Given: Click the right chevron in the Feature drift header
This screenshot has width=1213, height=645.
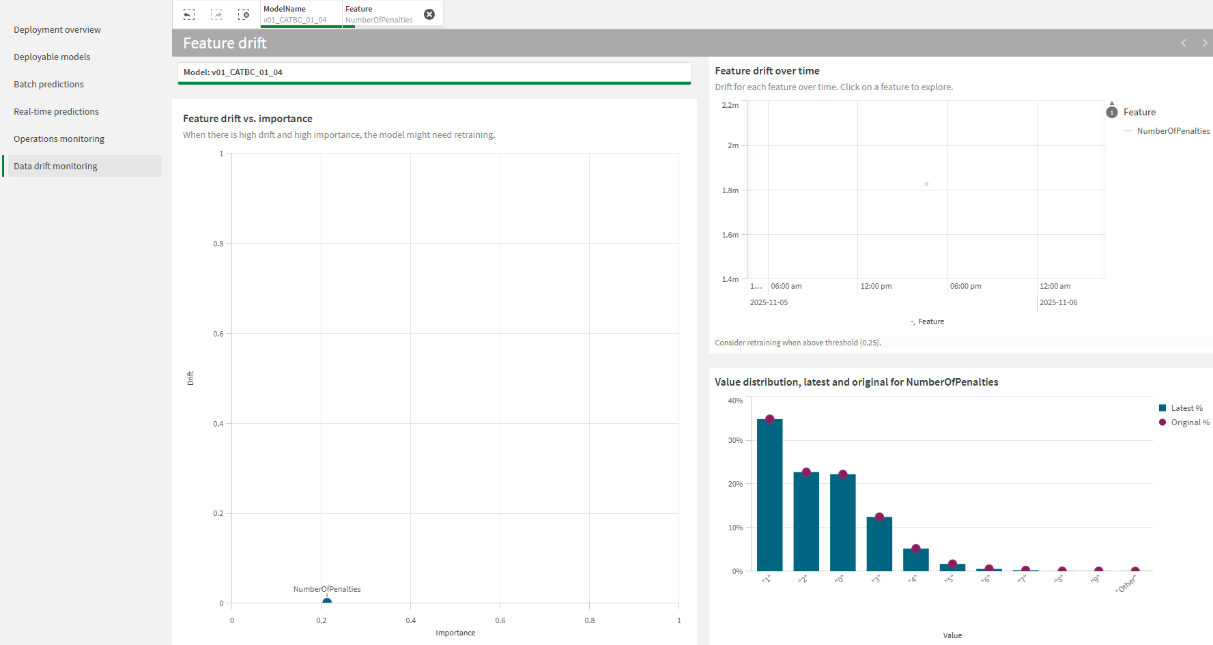Looking at the screenshot, I should [1205, 42].
